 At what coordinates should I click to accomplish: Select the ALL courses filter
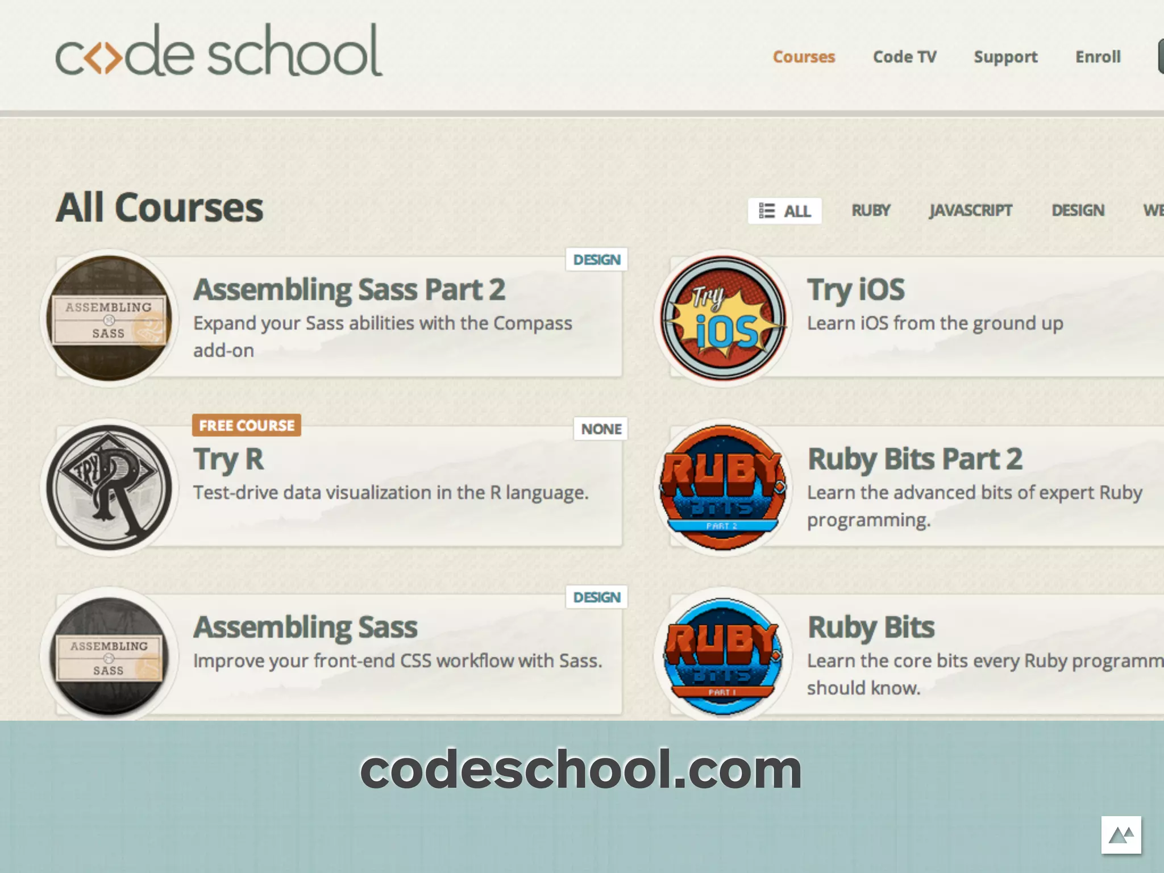tap(785, 211)
